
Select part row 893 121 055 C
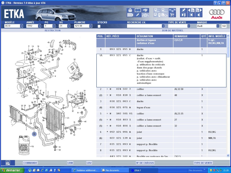click(x=161, y=70)
